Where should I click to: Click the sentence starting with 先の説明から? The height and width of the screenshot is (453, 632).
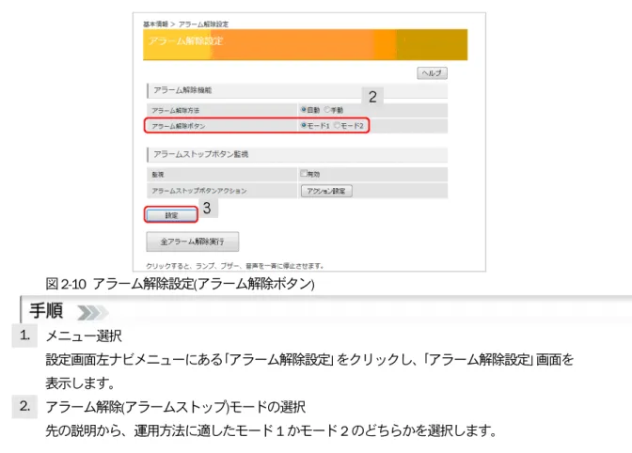tap(271, 430)
